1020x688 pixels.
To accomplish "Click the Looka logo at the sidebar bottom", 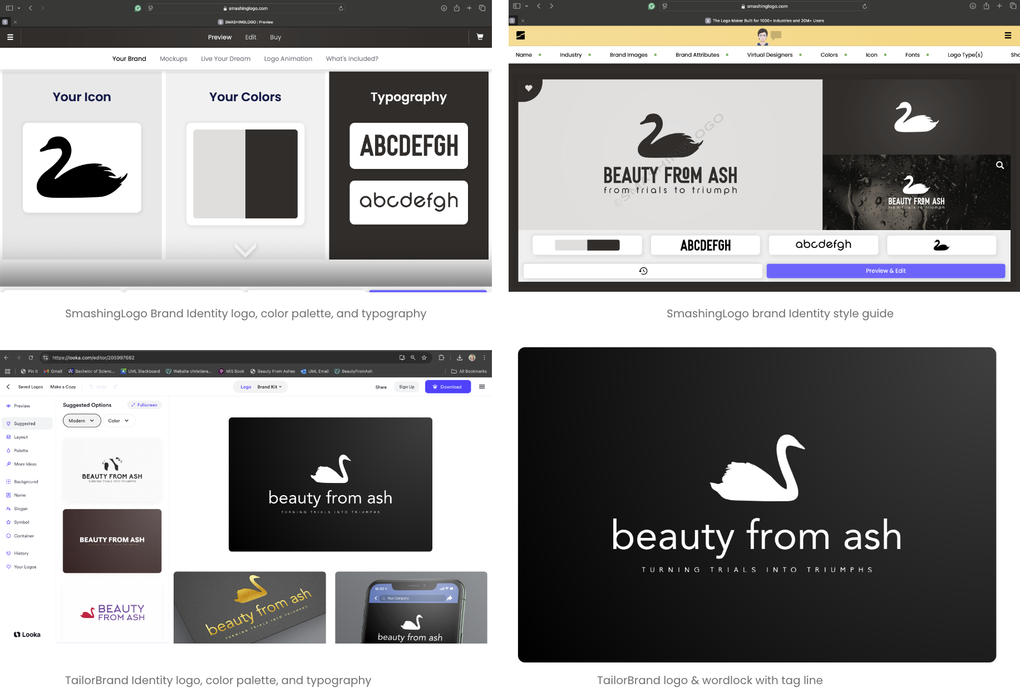I will [27, 635].
